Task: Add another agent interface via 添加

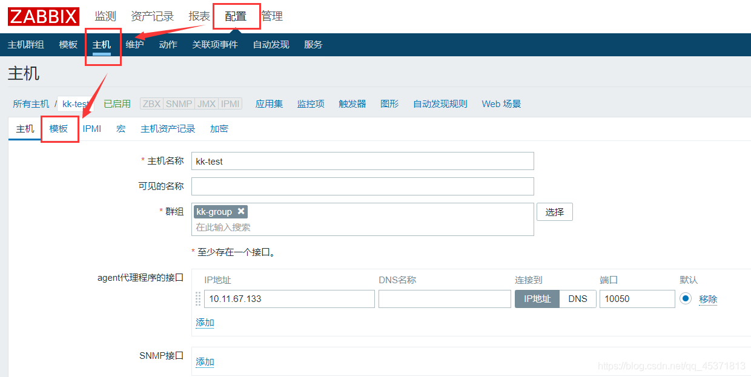Action: pos(205,323)
